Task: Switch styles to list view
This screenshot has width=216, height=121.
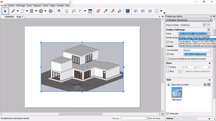Action: 205,85
